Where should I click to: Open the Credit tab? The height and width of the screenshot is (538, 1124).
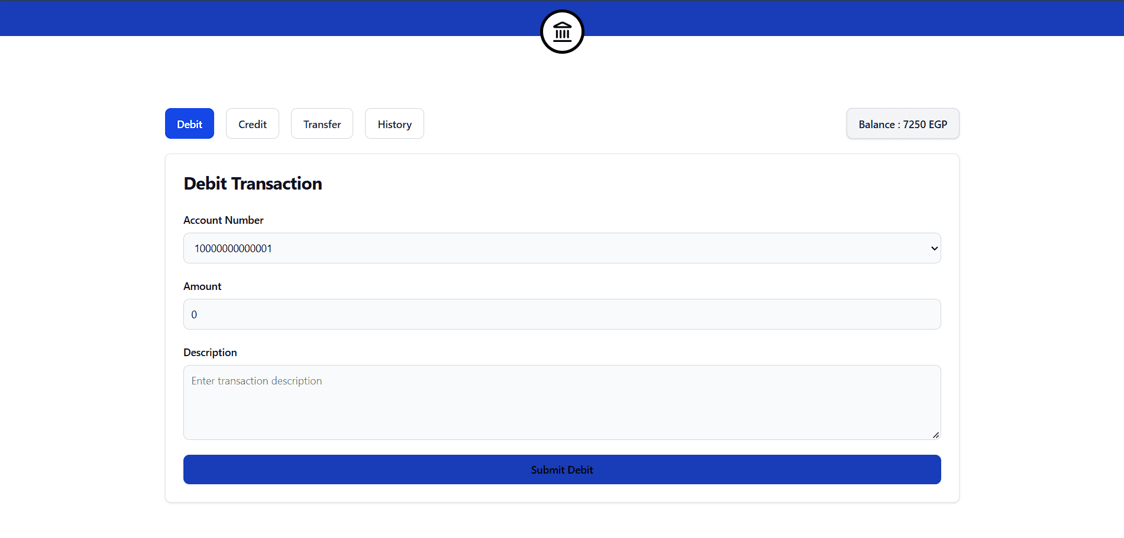coord(253,123)
